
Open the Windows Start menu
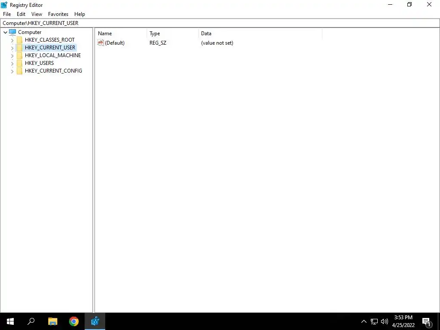click(10, 321)
